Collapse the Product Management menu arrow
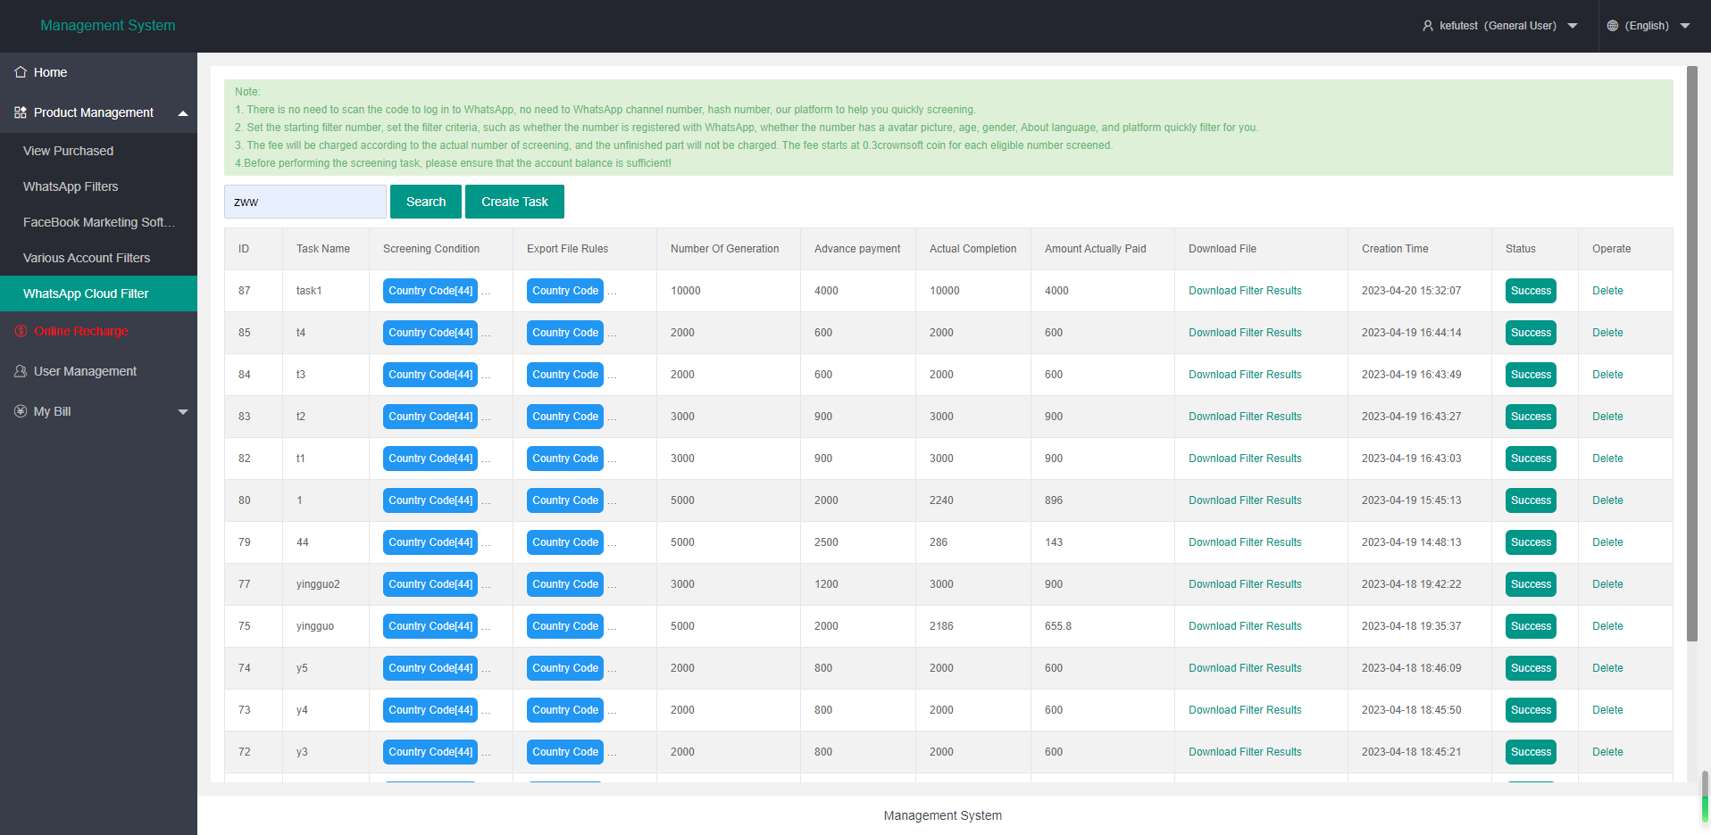 point(183,113)
